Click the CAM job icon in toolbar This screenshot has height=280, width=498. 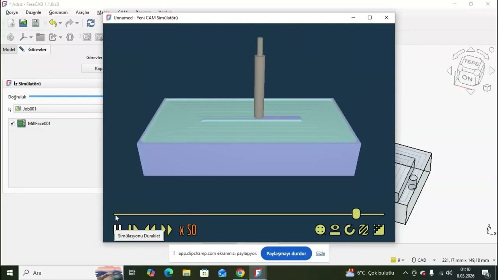coord(87,37)
